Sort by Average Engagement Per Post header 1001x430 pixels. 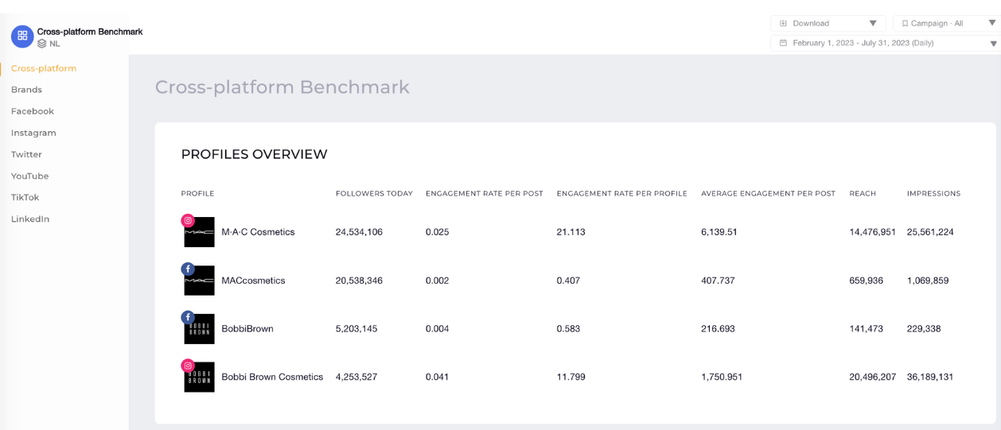(768, 194)
